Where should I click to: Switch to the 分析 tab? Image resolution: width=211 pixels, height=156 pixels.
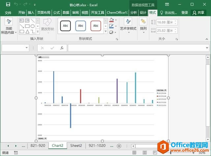click(x=134, y=13)
